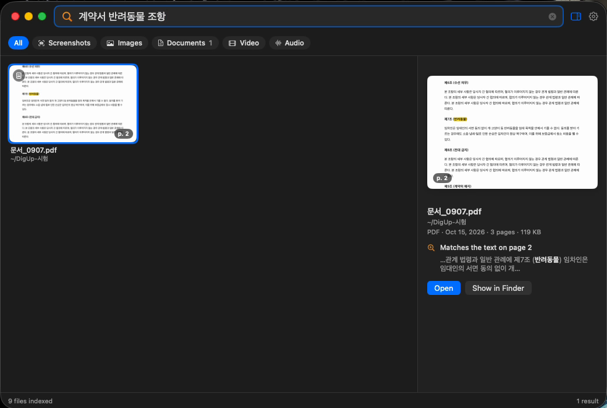607x408 pixels.
Task: Click the p. 2 badge on result thumbnail
Action: click(124, 134)
